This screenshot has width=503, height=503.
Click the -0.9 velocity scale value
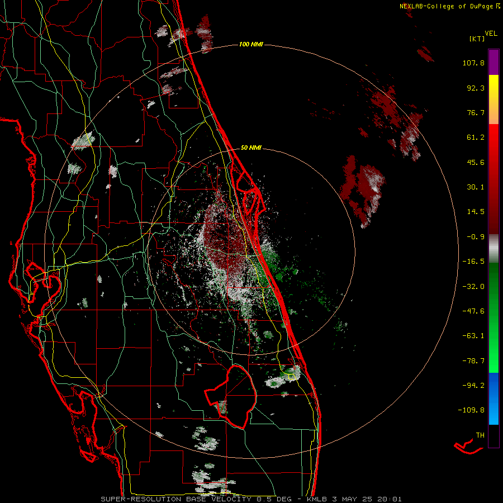[x=476, y=237]
